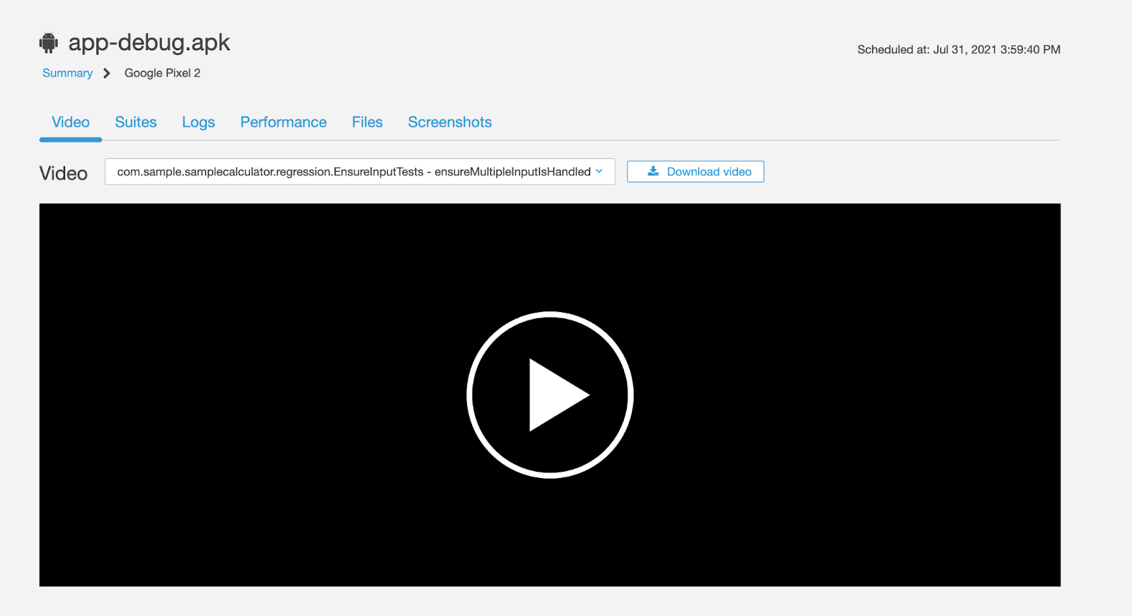Click the app-debug.apk title text
The height and width of the screenshot is (616, 1132).
149,42
